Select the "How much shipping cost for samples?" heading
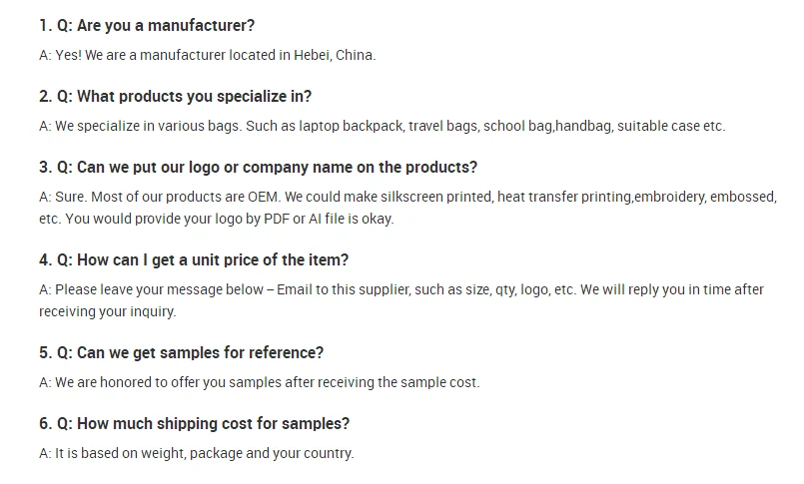This screenshot has width=804, height=484. tap(195, 424)
